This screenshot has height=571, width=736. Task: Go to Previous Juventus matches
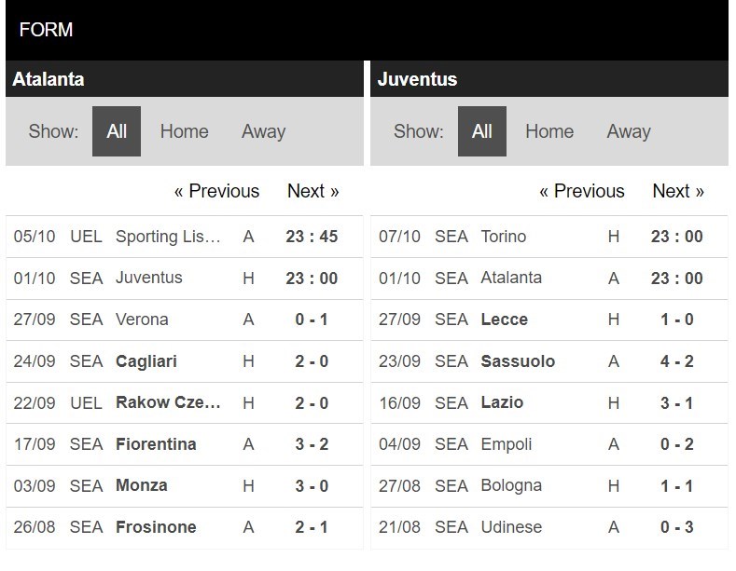pos(582,191)
